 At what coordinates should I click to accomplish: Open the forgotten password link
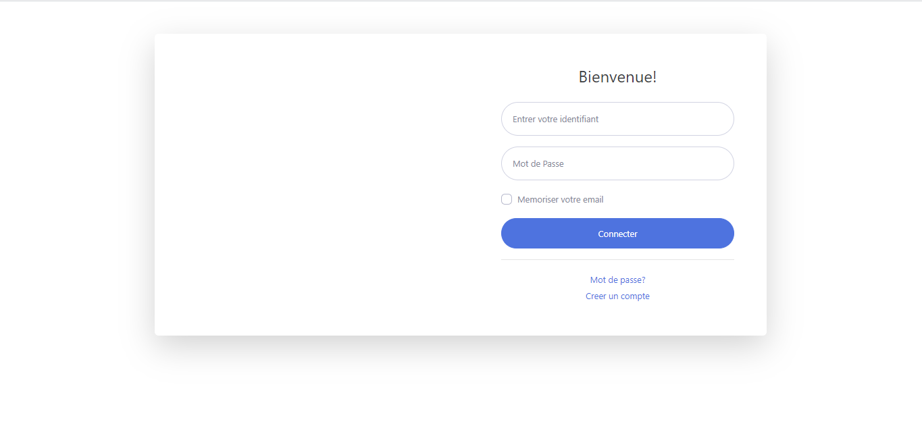[617, 280]
